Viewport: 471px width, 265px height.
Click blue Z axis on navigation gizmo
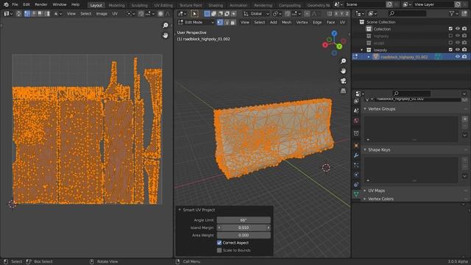click(x=334, y=33)
